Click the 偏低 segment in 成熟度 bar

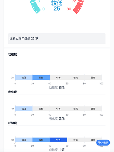pyautogui.click(x=24, y=140)
